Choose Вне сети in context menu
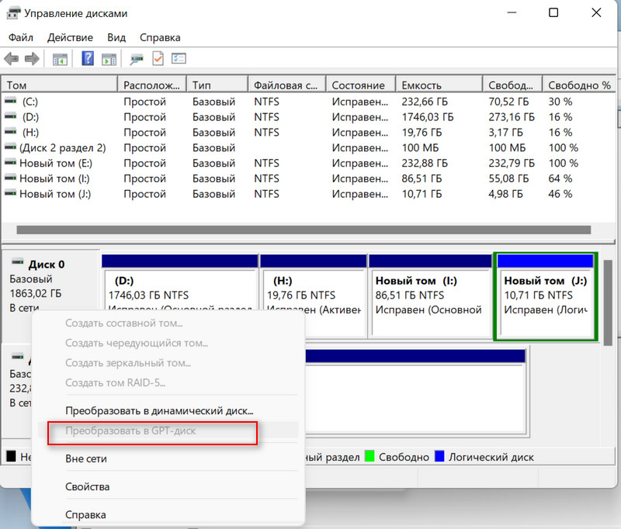 [86, 458]
